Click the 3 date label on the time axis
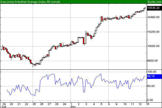The width and height of the screenshot is (162, 108). 86,104
